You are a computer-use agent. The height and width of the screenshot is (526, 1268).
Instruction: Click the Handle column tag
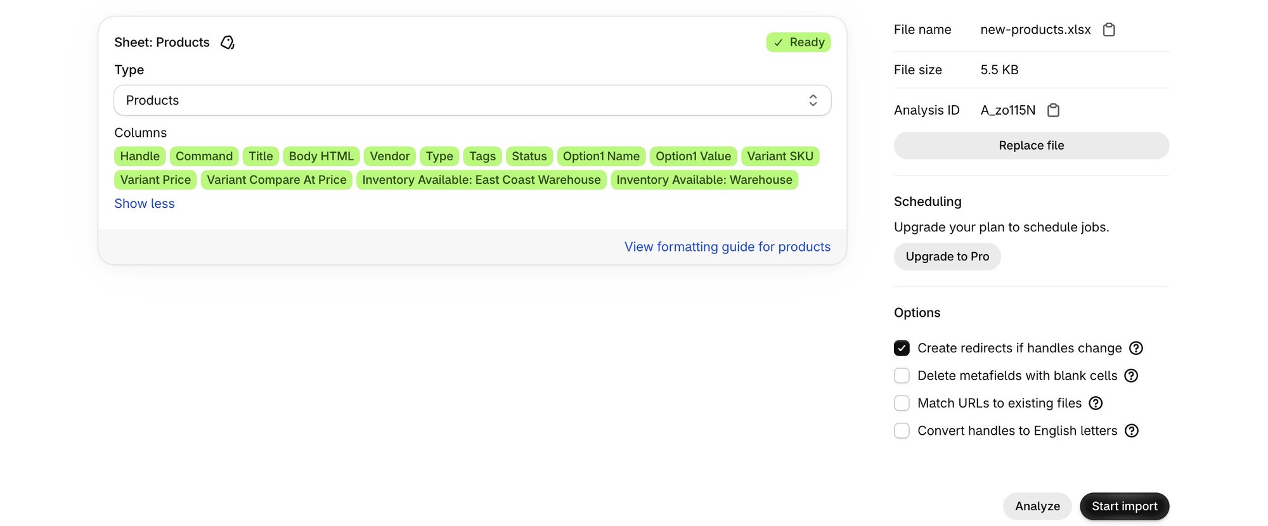click(x=140, y=156)
